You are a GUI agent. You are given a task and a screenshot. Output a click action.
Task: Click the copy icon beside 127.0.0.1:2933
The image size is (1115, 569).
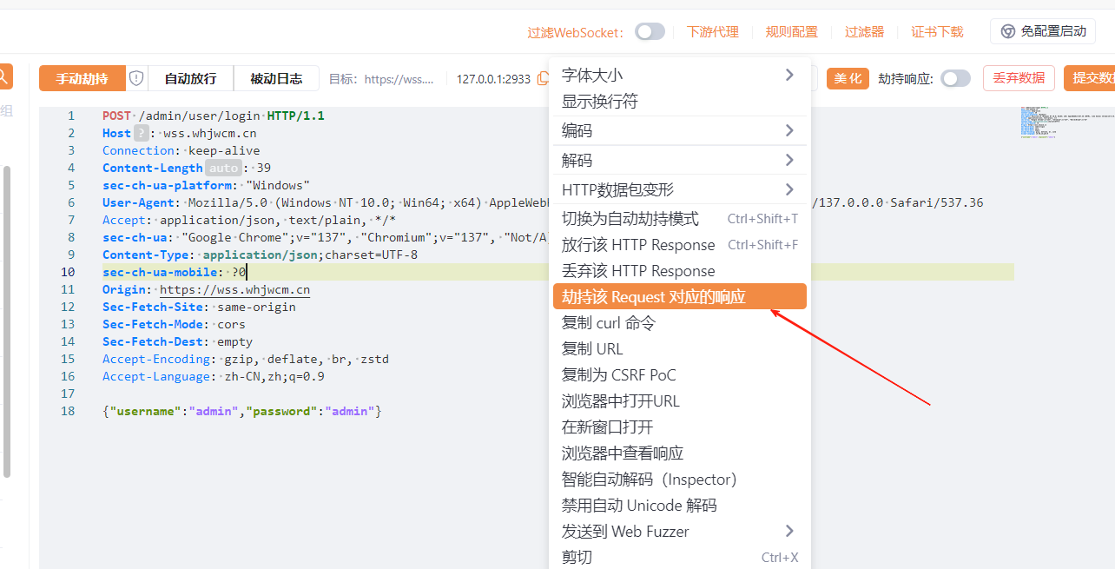[x=543, y=79]
